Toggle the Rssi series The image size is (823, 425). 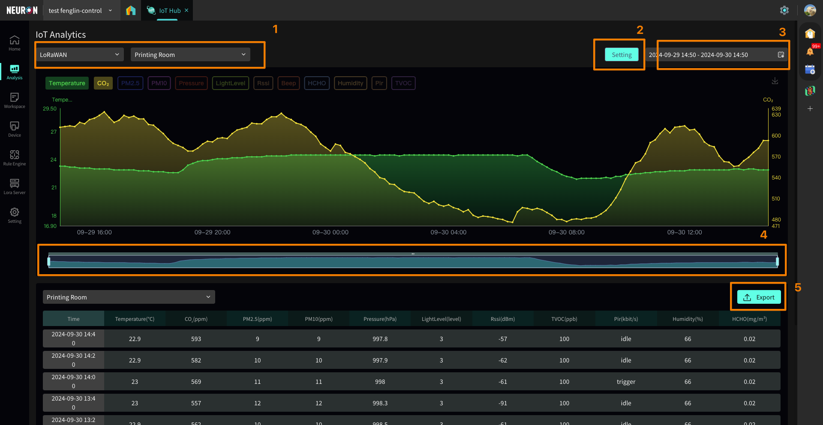coord(263,83)
